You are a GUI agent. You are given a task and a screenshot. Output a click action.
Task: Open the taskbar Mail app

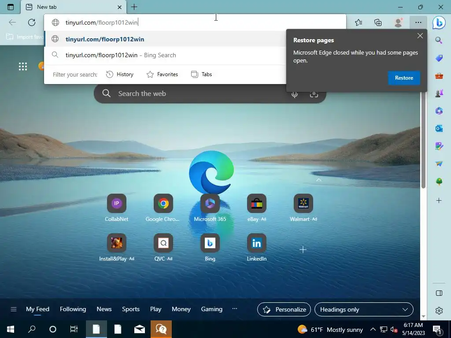140,329
